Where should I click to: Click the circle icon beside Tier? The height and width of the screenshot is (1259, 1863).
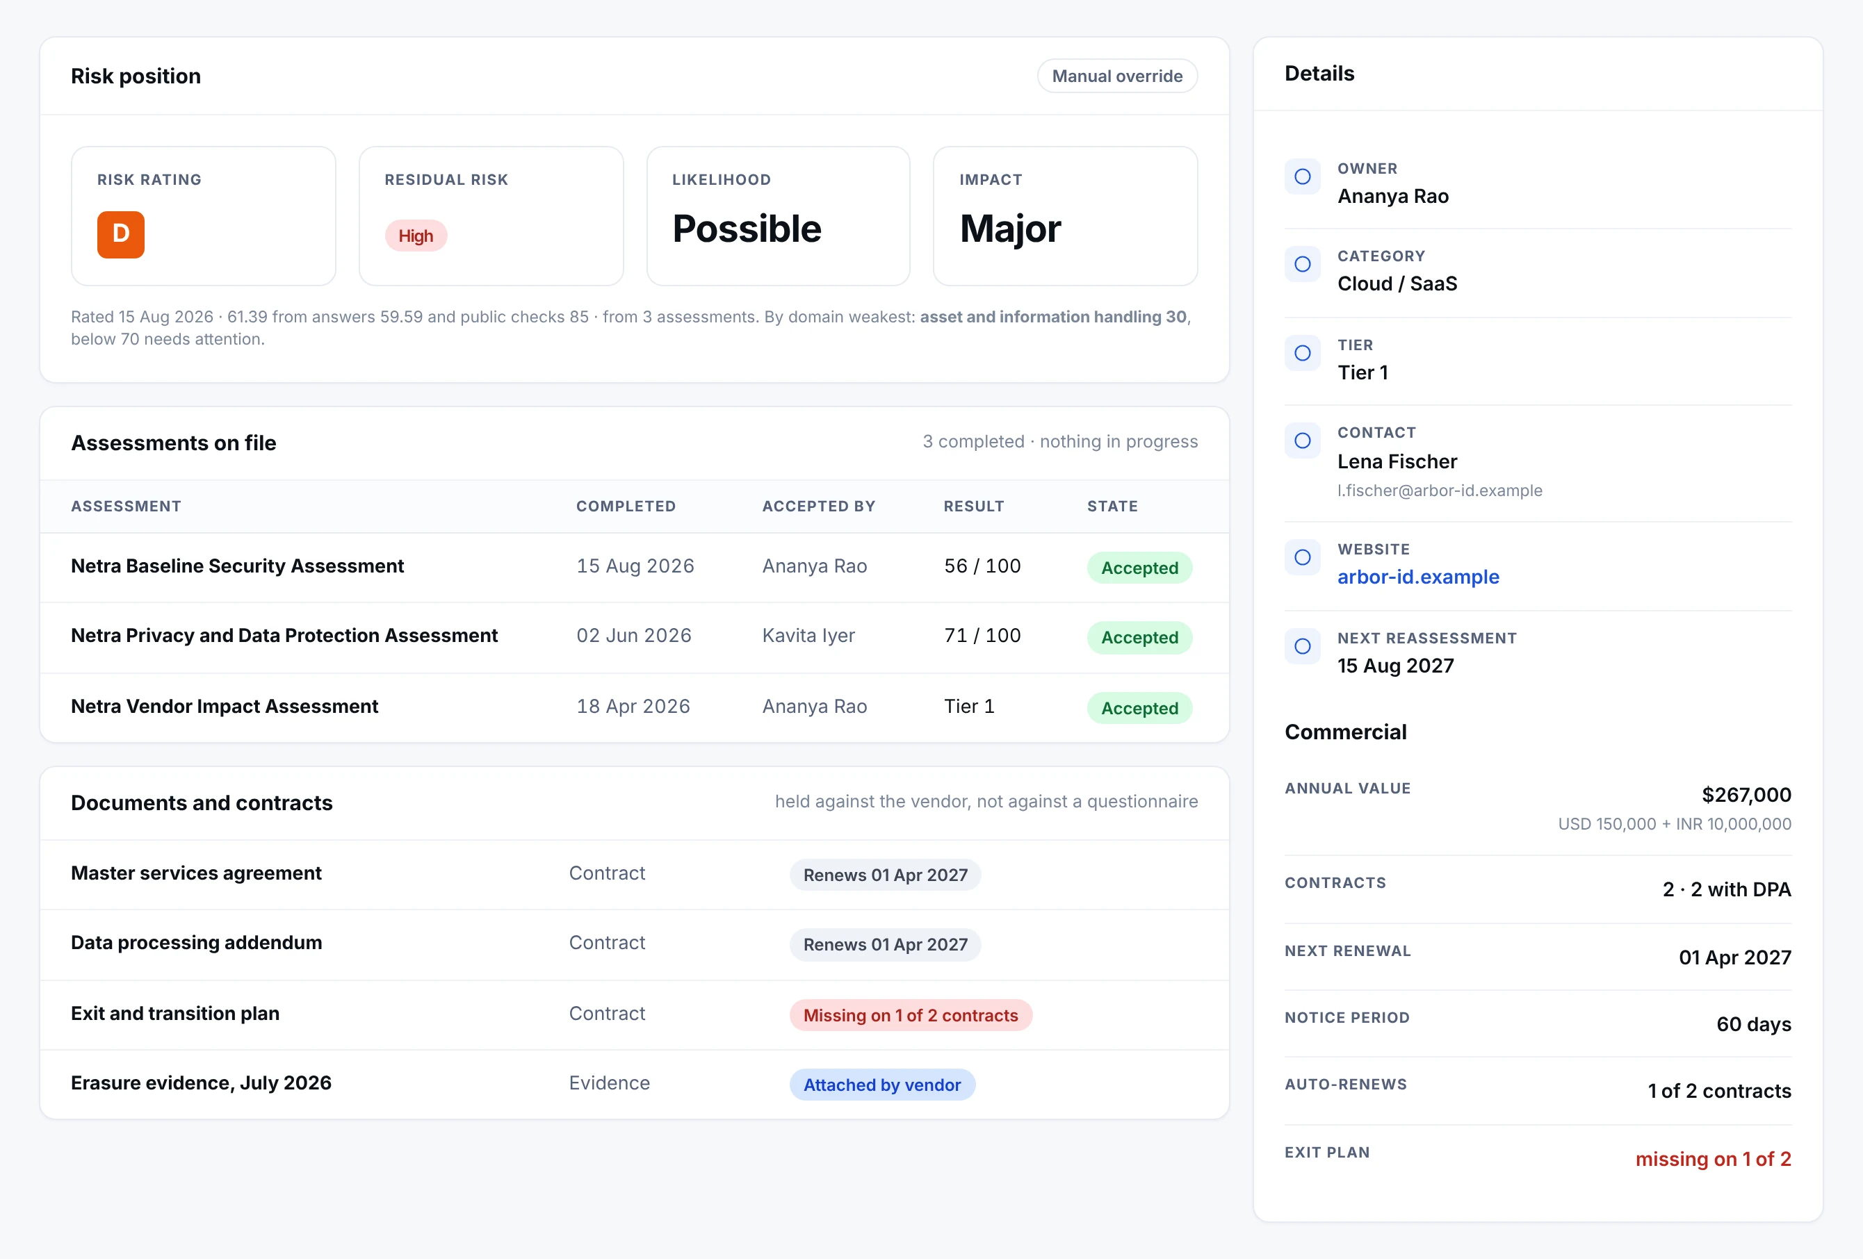point(1302,352)
